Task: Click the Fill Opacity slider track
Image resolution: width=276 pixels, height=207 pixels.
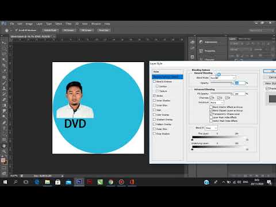Action: coord(221,93)
